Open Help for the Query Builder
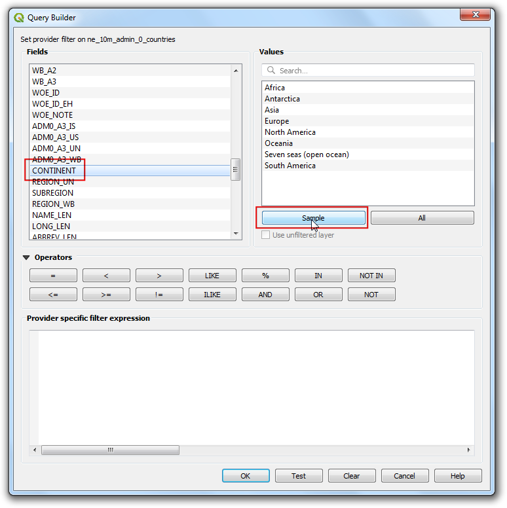The height and width of the screenshot is (508, 507). [458, 476]
